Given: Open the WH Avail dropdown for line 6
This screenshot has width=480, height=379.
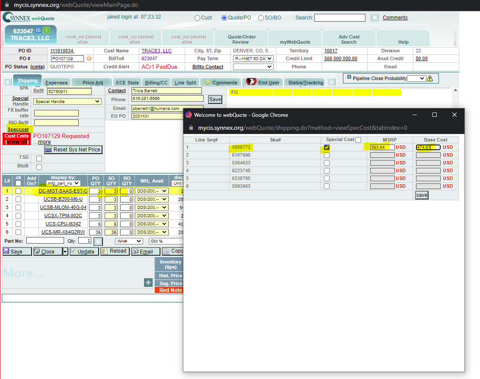Looking at the screenshot, I should coord(152,232).
